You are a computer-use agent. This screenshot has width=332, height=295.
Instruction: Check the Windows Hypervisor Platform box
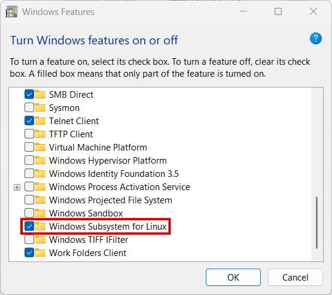pyautogui.click(x=29, y=161)
